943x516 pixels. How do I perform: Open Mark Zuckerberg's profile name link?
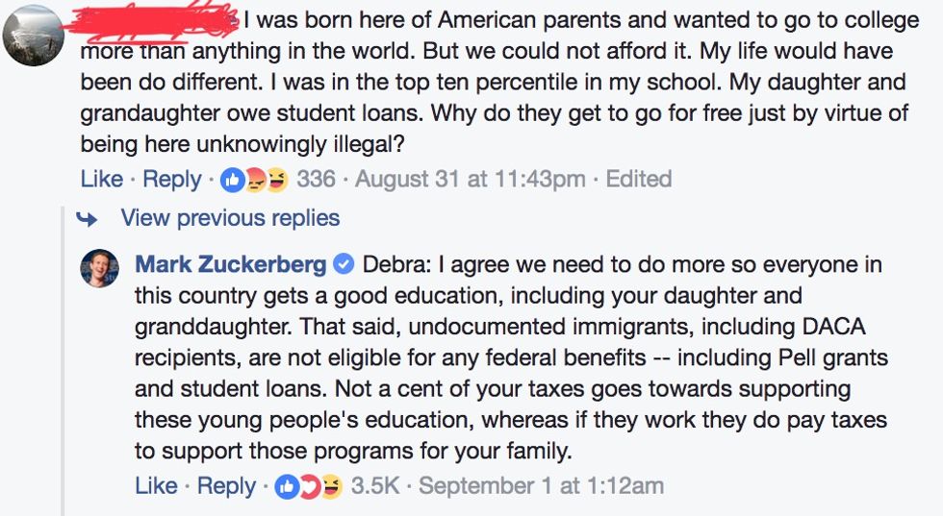[x=230, y=264]
